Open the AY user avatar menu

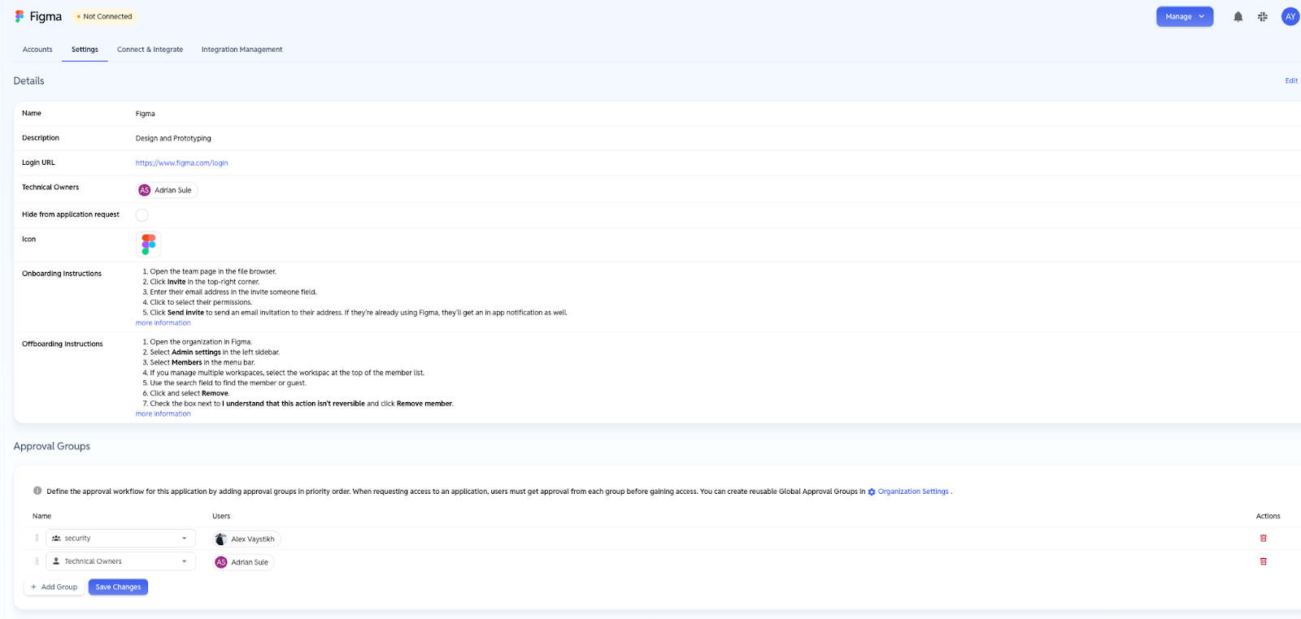[x=1290, y=16]
